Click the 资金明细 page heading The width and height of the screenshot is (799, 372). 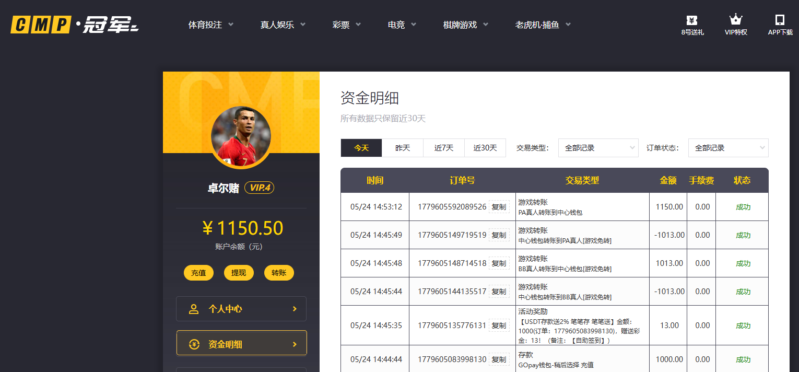click(370, 98)
